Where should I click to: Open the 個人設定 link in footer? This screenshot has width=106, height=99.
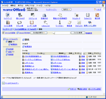coord(83,89)
